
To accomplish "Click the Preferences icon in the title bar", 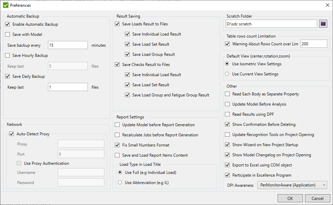I will click(x=5, y=5).
